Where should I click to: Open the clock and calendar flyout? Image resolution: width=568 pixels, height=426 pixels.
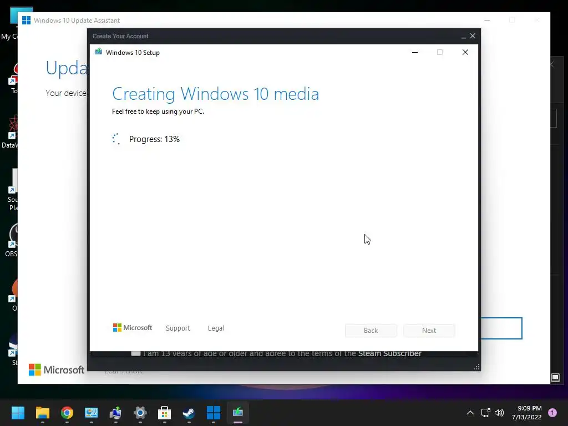click(527, 413)
